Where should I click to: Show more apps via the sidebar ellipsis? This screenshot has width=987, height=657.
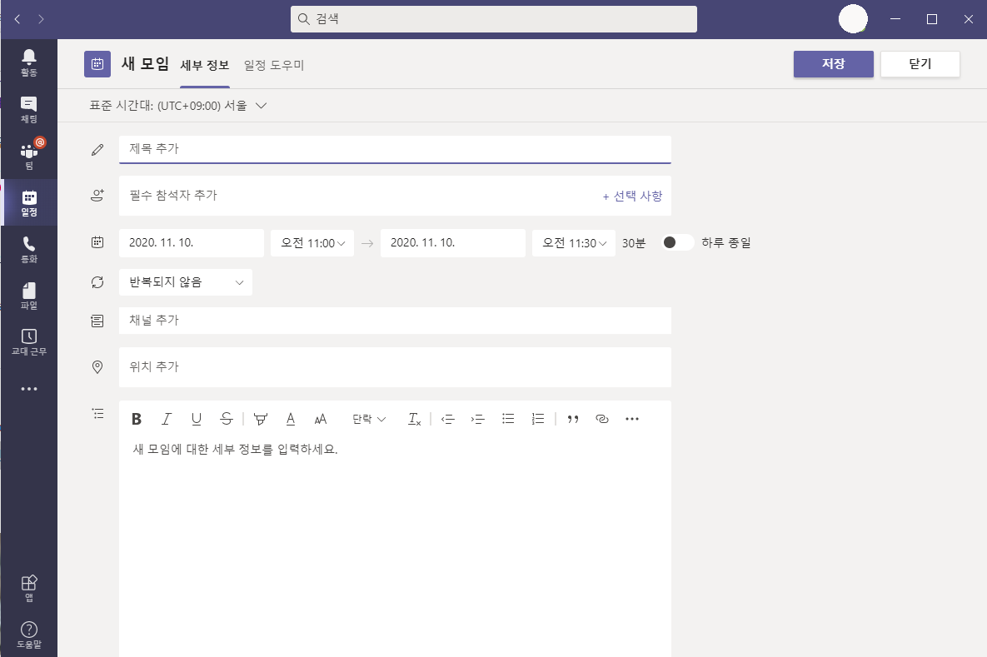[29, 389]
